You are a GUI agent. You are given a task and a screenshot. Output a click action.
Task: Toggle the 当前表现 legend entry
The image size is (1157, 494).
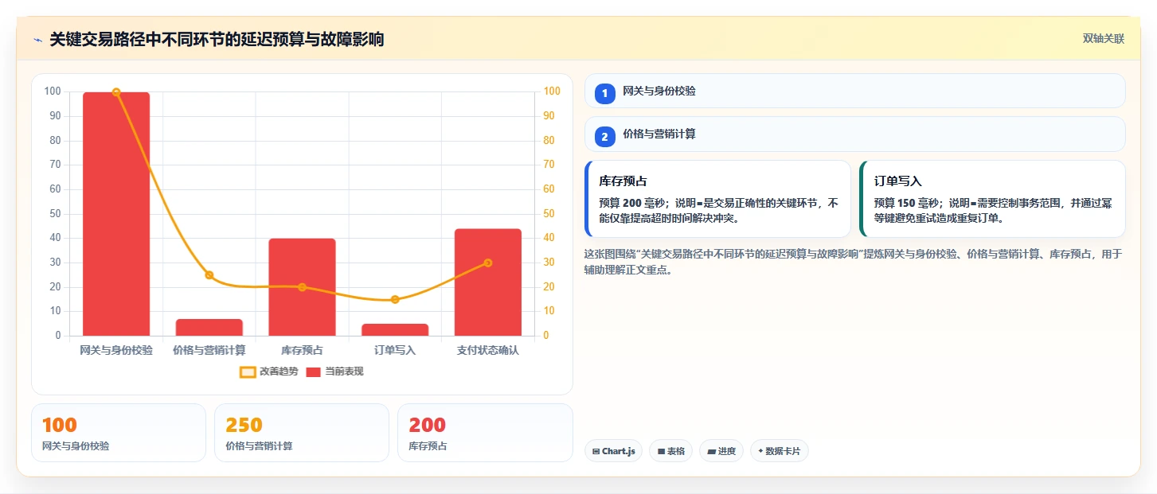tap(335, 371)
